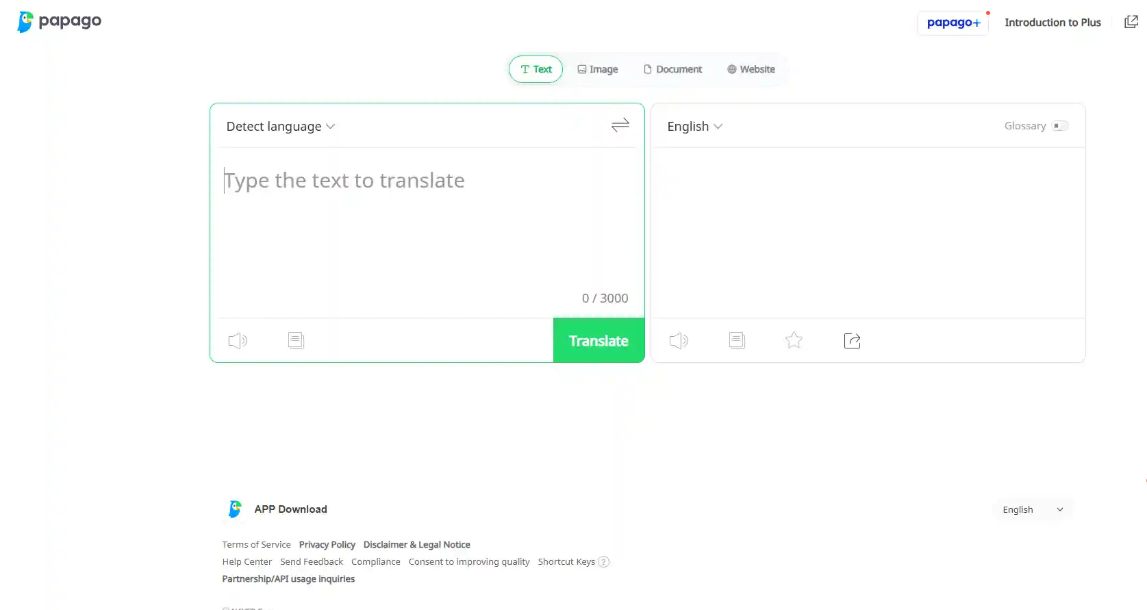
Task: Open the footer site language selector
Action: (1033, 509)
